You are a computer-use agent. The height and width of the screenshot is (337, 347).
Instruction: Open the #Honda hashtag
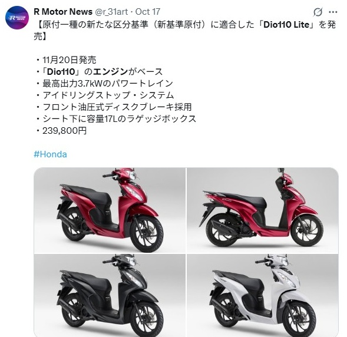(50, 154)
